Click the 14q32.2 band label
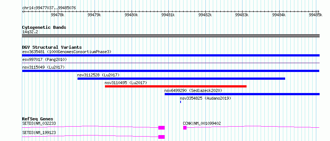Image resolution: width=330 pixels, height=141 pixels. coord(30,32)
